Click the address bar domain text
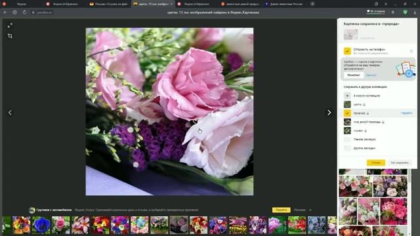 (45, 12)
